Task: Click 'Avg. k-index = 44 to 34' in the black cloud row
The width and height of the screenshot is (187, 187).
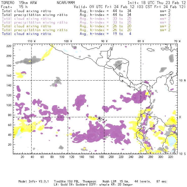Action: (x=106, y=11)
